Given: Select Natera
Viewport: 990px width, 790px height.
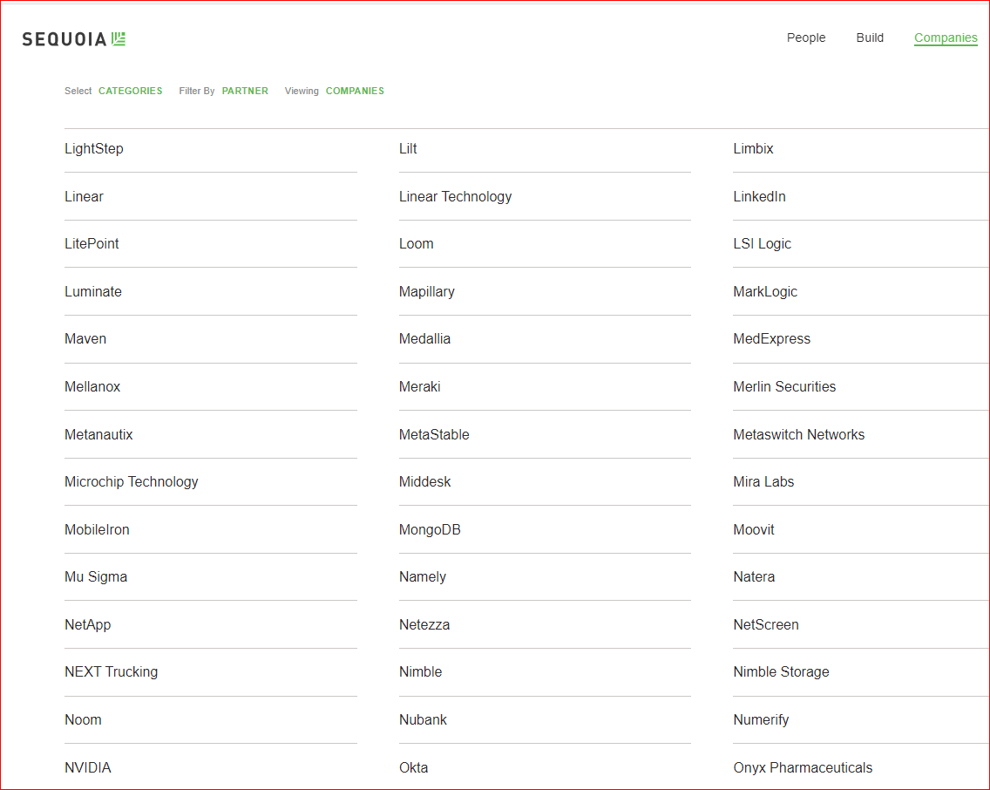Looking at the screenshot, I should [x=754, y=577].
